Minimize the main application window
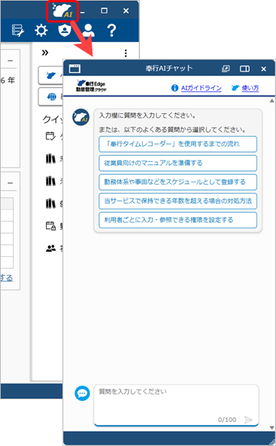Image resolution: width=276 pixels, height=446 pixels. coord(82,12)
